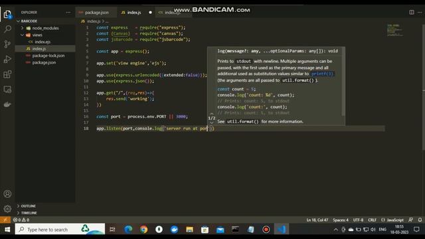Click the Visual Studio Code taskbar icon

click(x=282, y=230)
